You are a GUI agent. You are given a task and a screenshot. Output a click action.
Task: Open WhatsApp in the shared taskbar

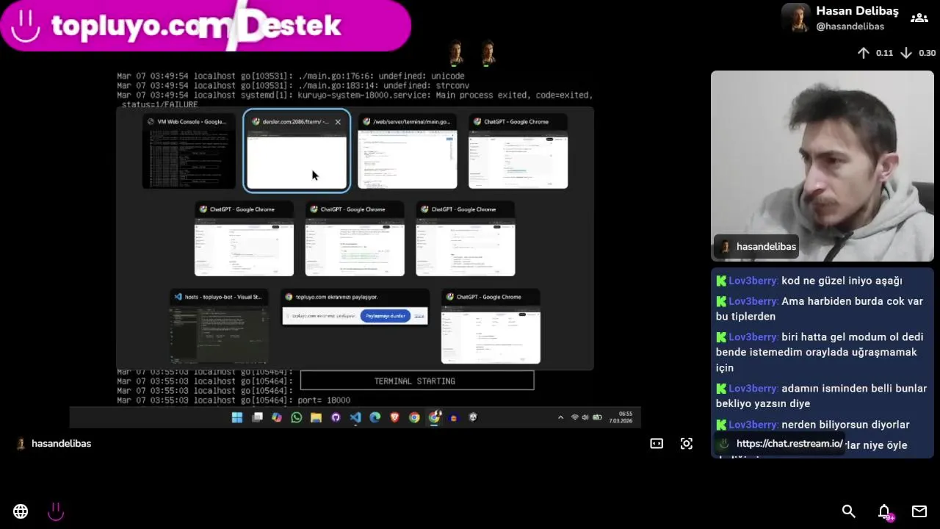[297, 417]
